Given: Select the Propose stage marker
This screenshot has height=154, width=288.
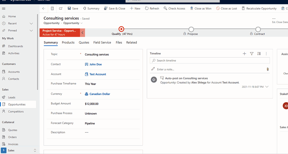Looking at the screenshot, I should click(x=191, y=29).
